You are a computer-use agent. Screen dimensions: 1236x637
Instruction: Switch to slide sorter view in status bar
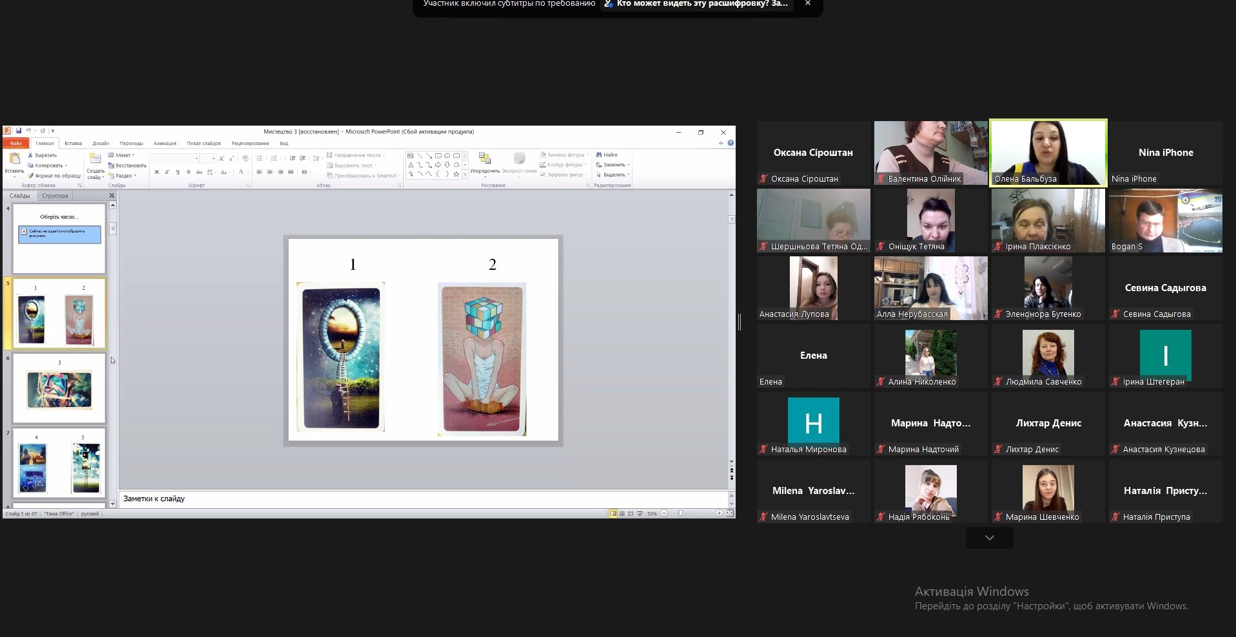(x=622, y=513)
